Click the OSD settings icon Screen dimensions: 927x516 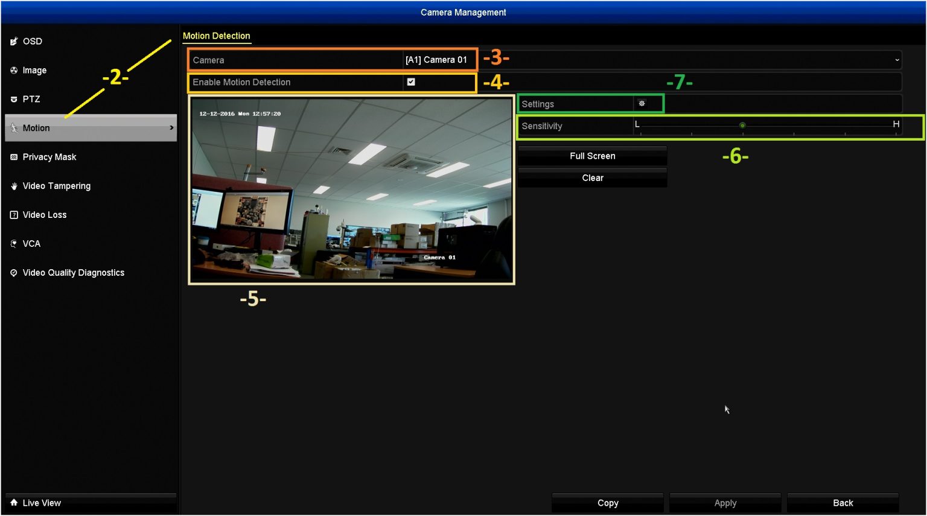(14, 41)
